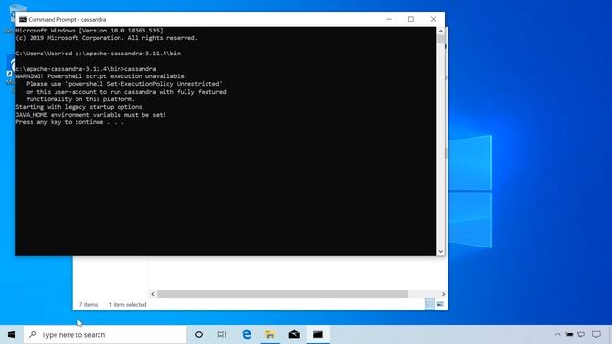Click Explorer horizontal scrollbar left arrow

point(153,294)
